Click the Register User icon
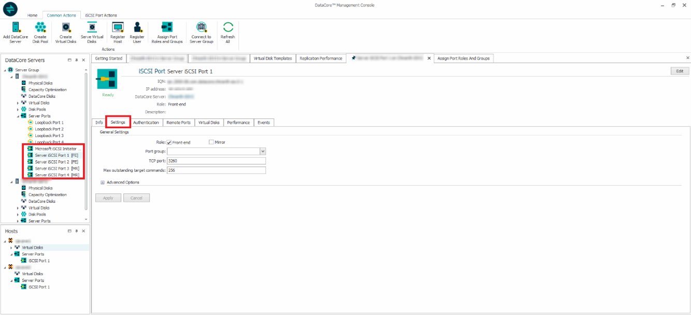Viewport: 691px width, 315px height. point(137,27)
